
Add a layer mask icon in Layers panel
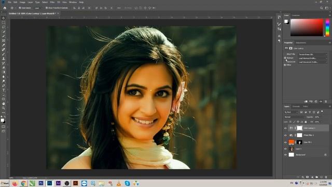click(x=307, y=177)
